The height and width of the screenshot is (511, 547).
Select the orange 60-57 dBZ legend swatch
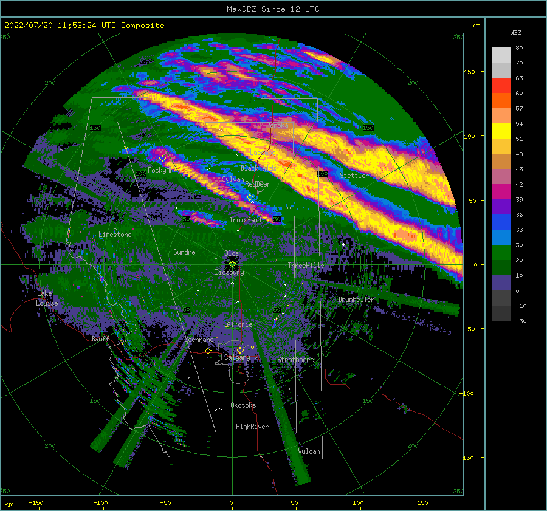(501, 101)
